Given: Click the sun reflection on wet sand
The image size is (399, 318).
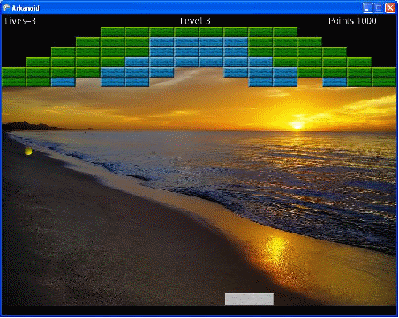Looking at the screenshot, I should [276, 249].
